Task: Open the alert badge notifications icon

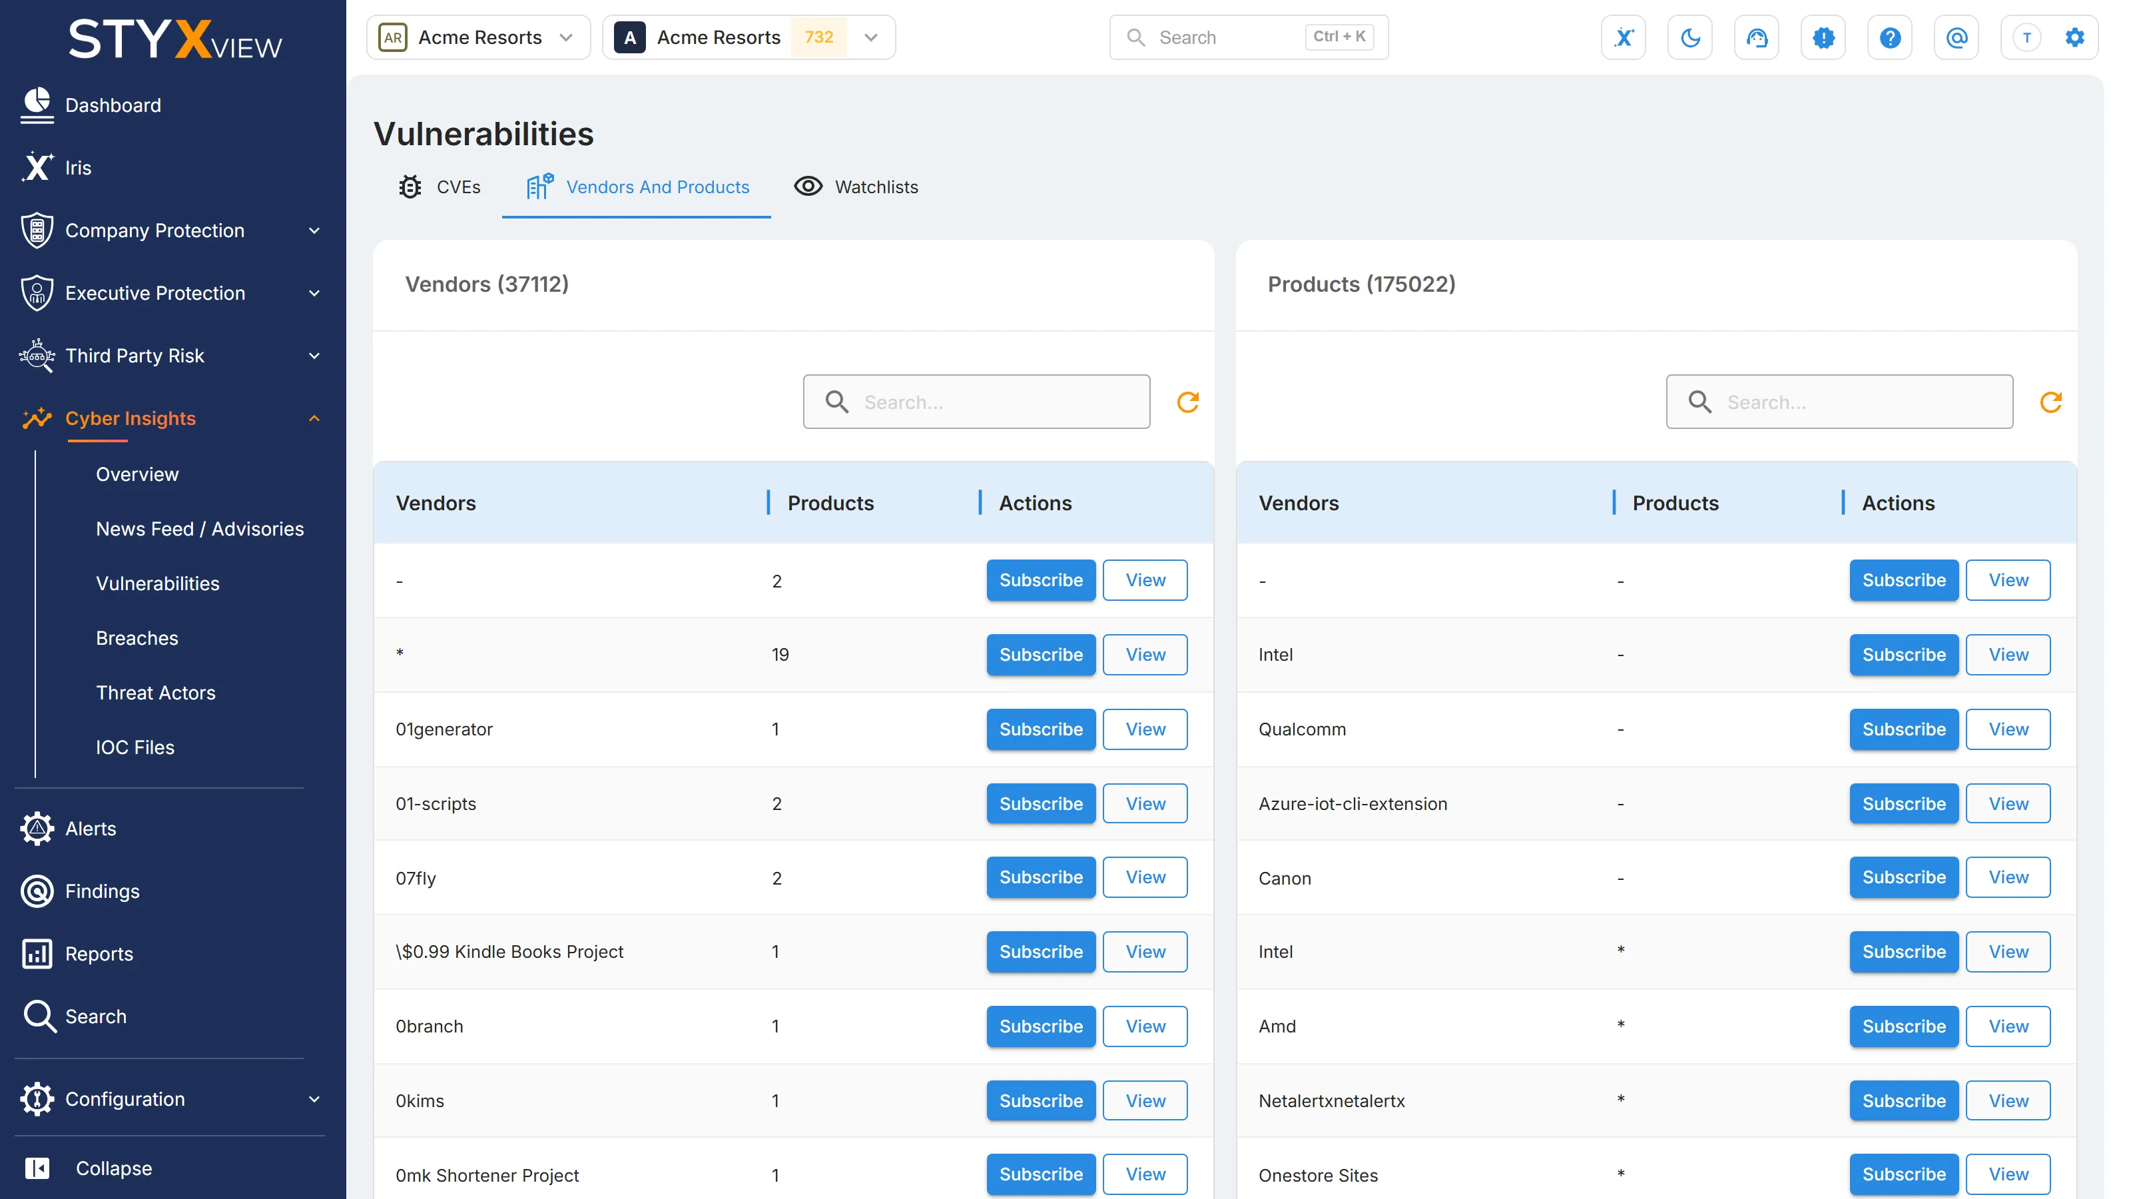Action: point(1823,37)
